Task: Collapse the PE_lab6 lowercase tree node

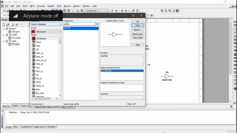Action: 4,41
